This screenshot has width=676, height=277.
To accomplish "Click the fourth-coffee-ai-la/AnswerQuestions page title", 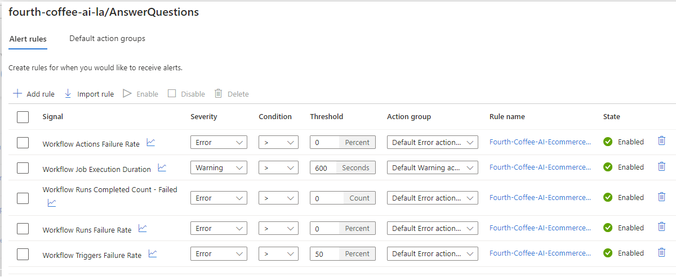I will (104, 12).
